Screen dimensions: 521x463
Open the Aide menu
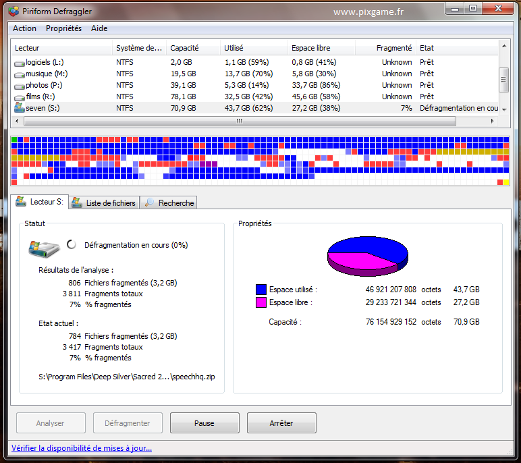click(99, 28)
